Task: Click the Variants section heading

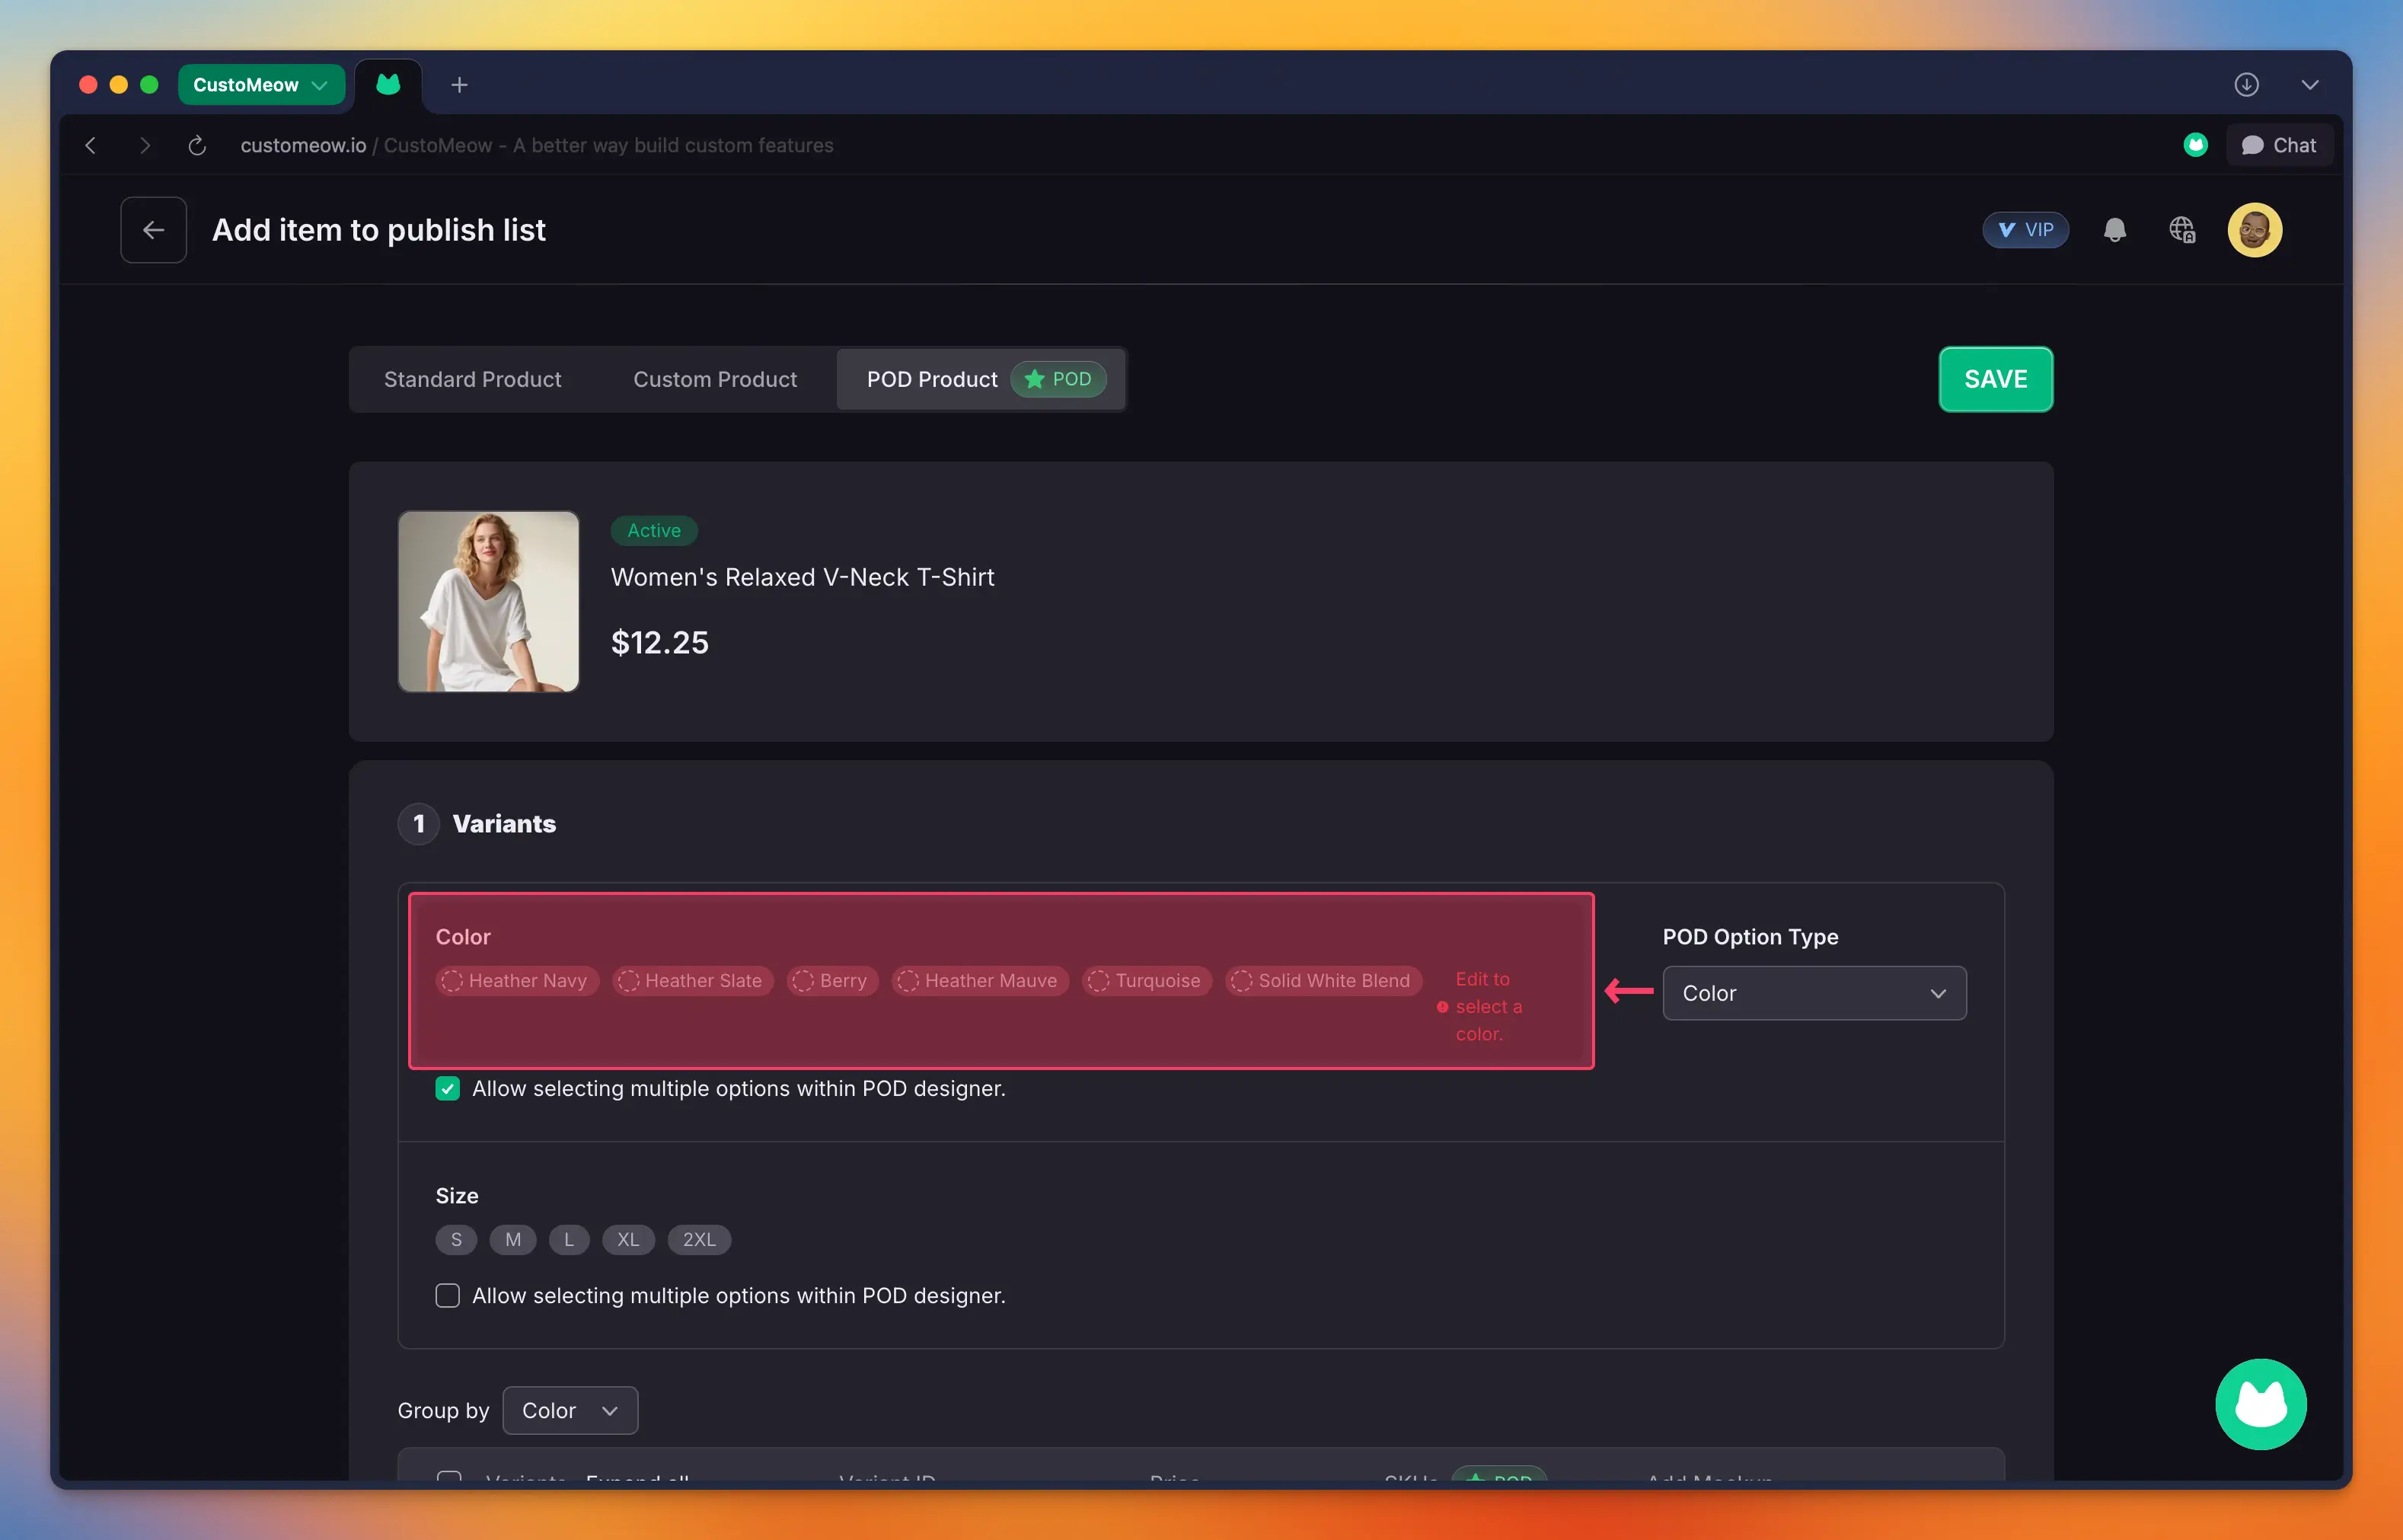Action: coord(504,824)
